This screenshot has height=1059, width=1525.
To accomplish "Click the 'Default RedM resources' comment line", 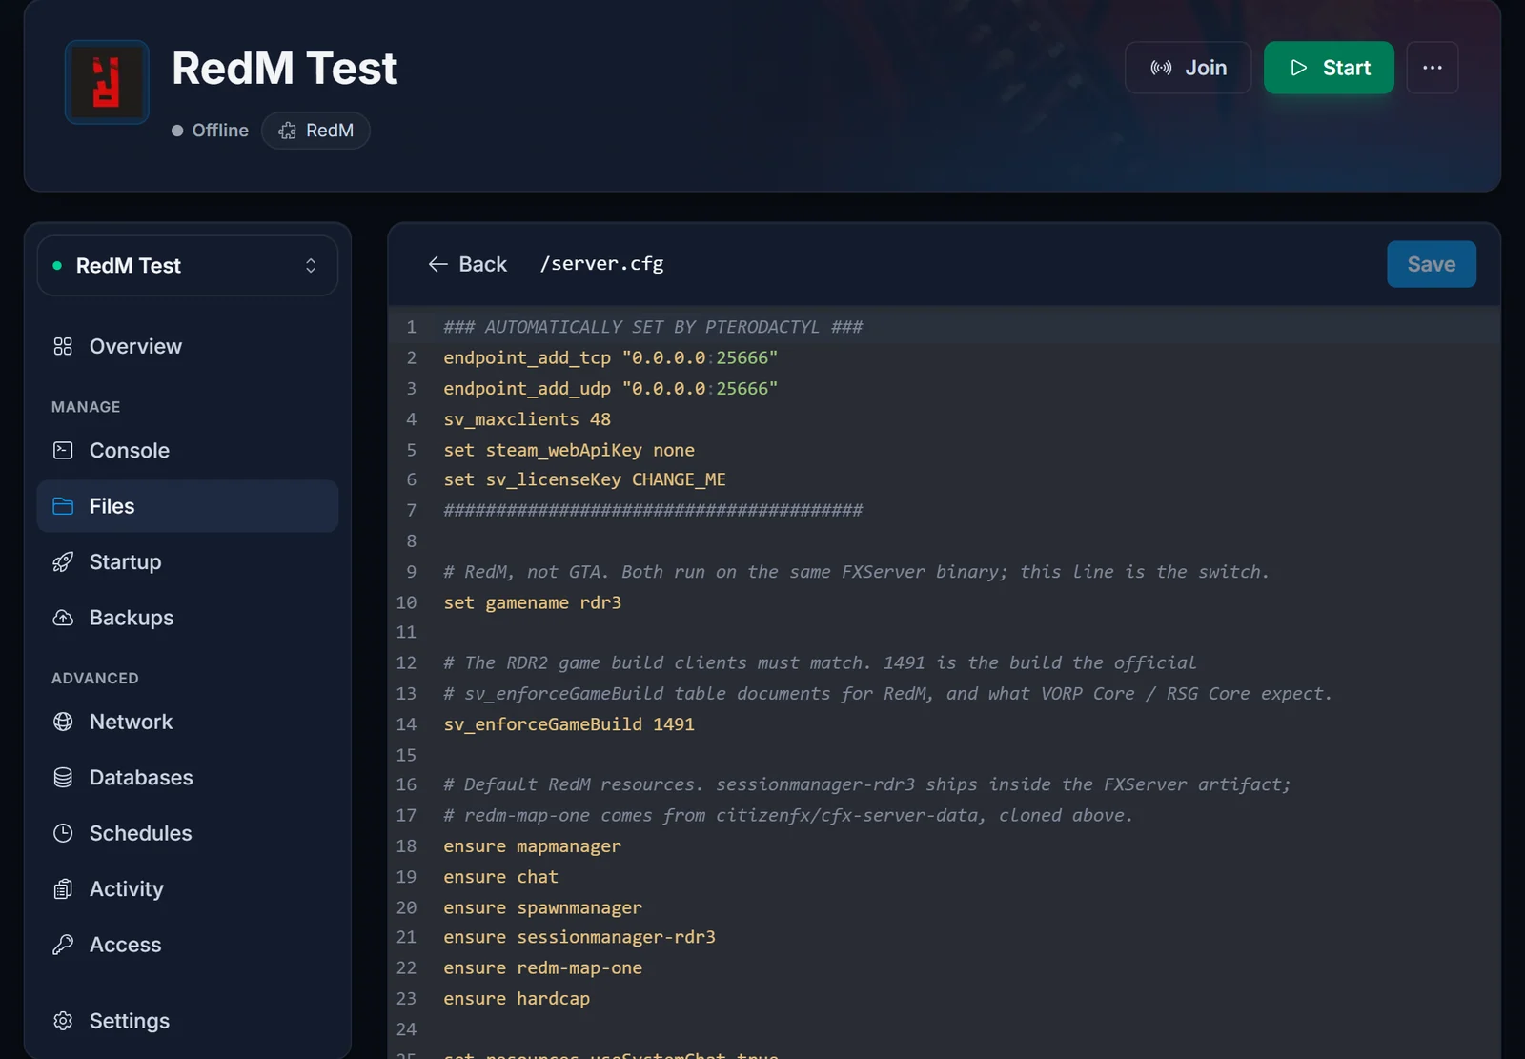I will click(867, 784).
